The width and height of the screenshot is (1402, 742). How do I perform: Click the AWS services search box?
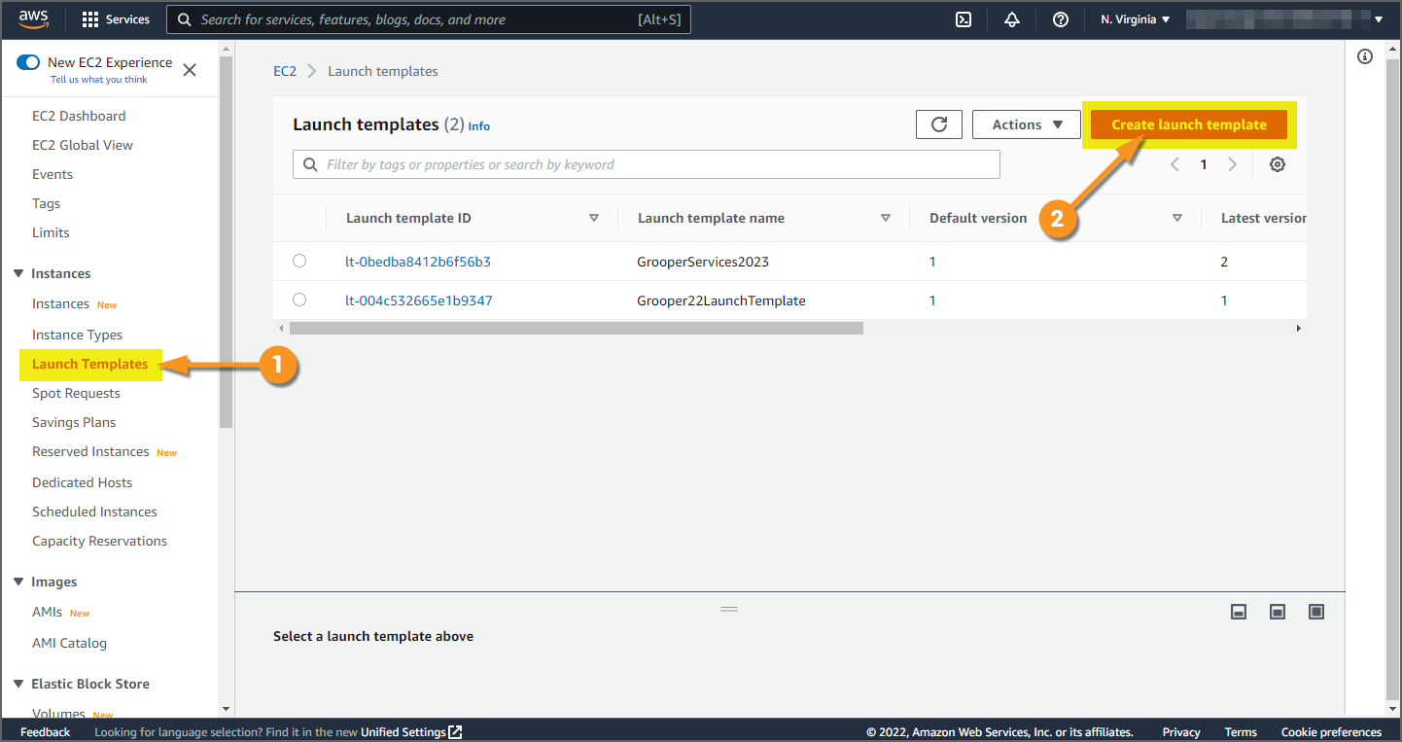pyautogui.click(x=429, y=19)
